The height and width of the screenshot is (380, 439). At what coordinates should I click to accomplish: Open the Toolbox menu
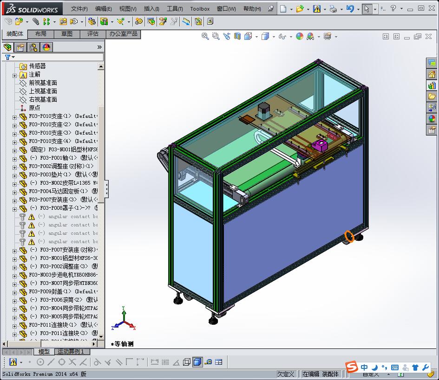200,9
